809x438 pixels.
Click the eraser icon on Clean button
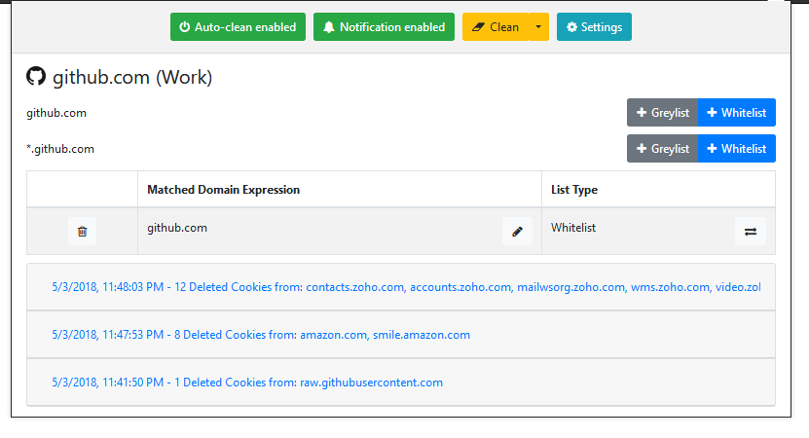pos(478,27)
